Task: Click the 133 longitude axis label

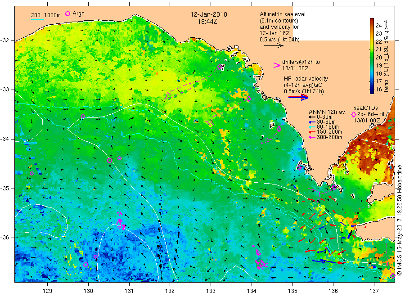Action: click(x=211, y=291)
